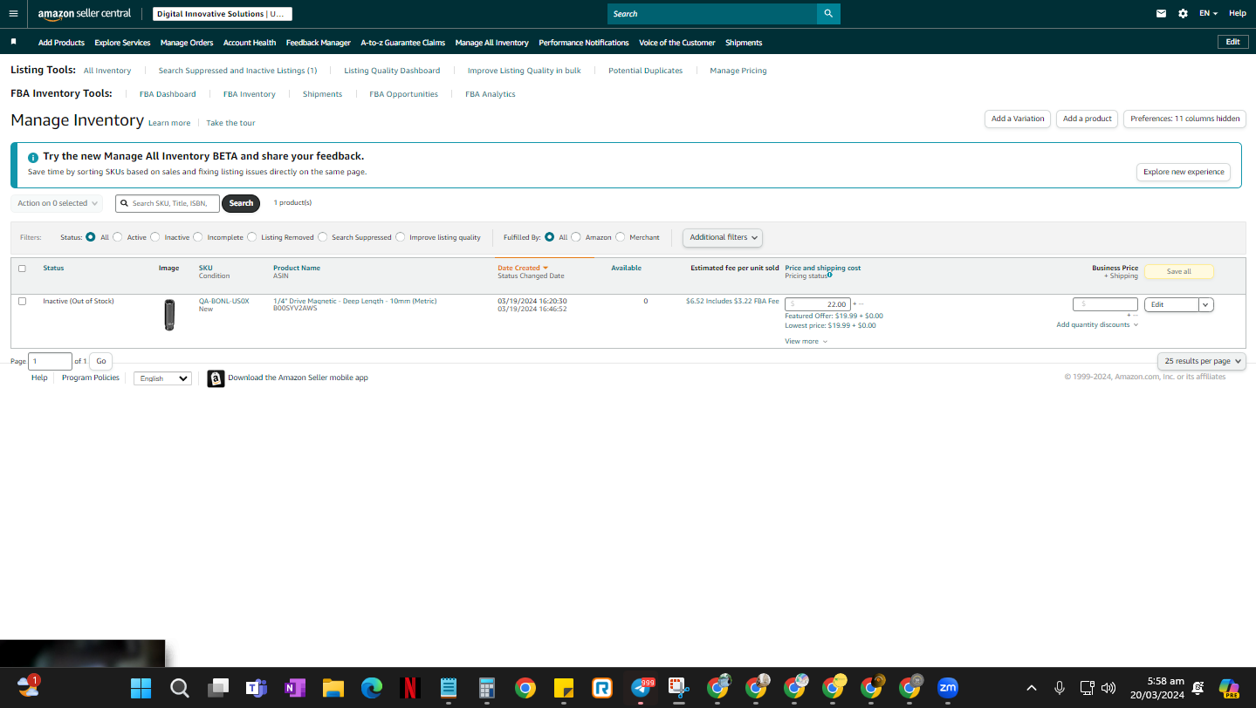Open Netflix from the taskbar

(410, 688)
